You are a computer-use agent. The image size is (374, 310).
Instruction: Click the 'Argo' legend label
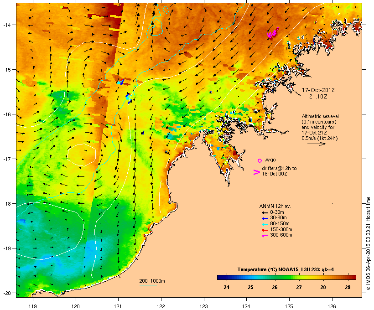[x=270, y=160]
